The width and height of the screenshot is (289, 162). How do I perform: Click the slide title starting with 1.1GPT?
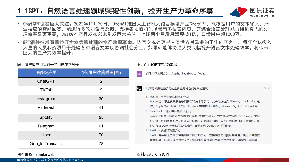click(x=115, y=11)
